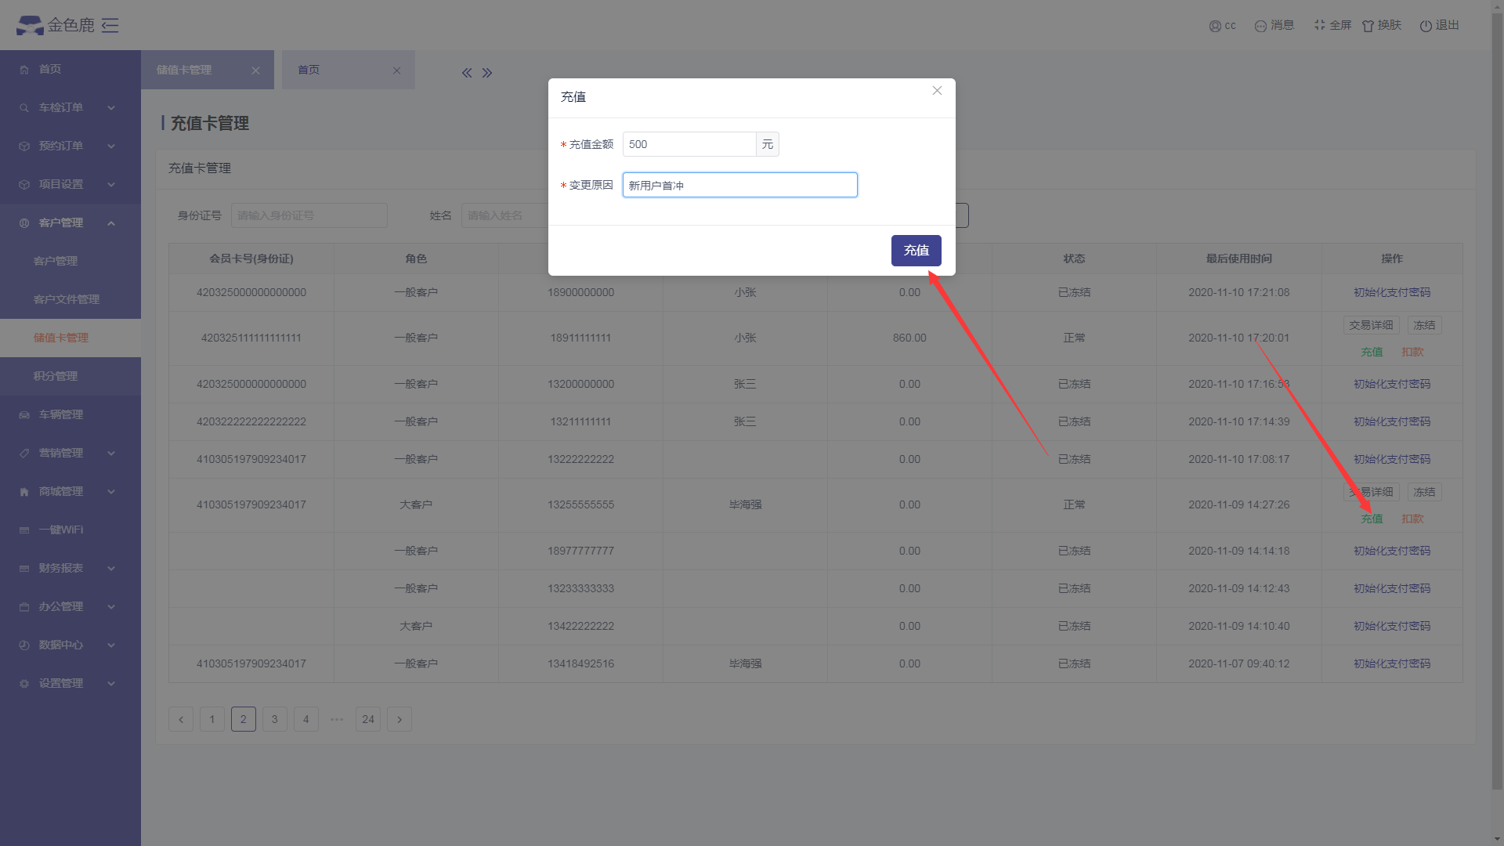
Task: Click 初始化支付密码 for phone 13200000000
Action: 1392,384
